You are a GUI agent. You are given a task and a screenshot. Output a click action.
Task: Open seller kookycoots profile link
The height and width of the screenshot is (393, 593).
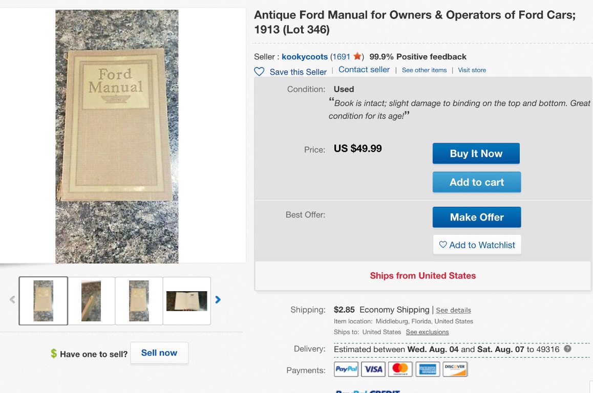click(x=305, y=57)
